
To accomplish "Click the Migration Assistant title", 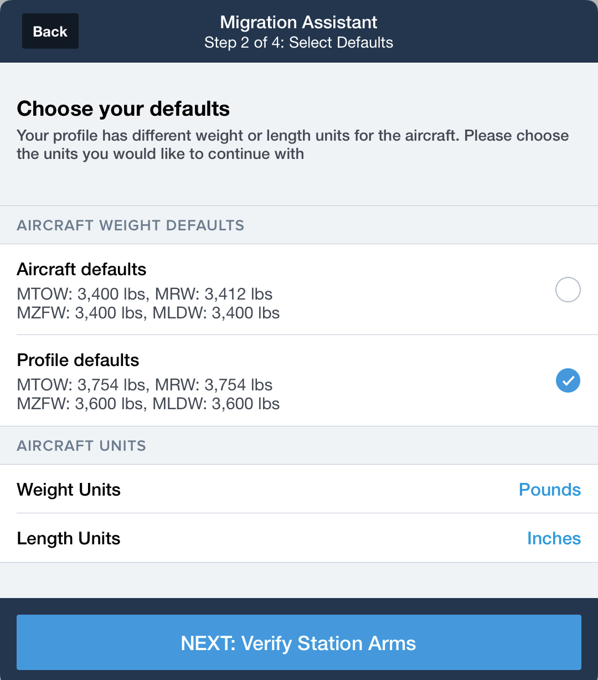I will tap(298, 22).
